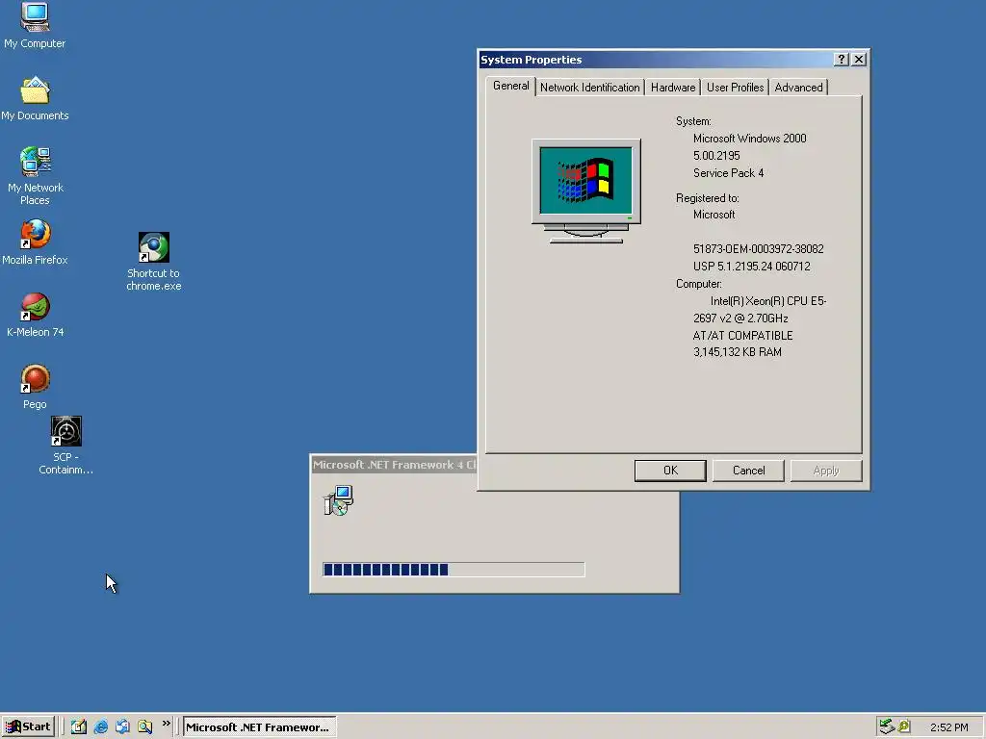Select the My Network Places icon

[35, 176]
